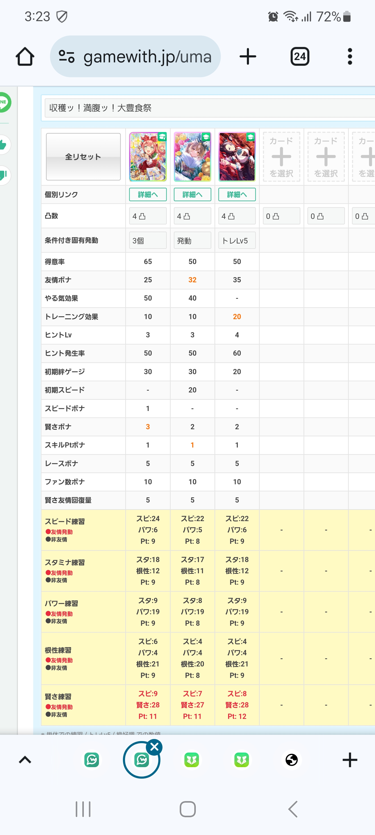Open 凸数 dropdown for first card
This screenshot has width=375, height=835.
click(148, 216)
